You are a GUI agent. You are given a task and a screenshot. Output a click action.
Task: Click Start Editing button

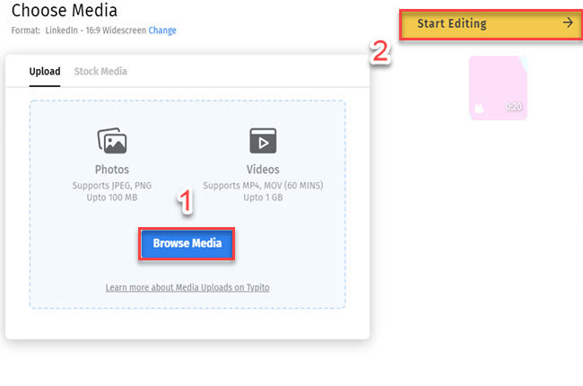coord(491,24)
